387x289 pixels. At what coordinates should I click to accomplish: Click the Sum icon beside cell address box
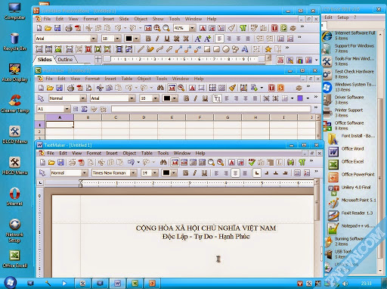coord(85,109)
